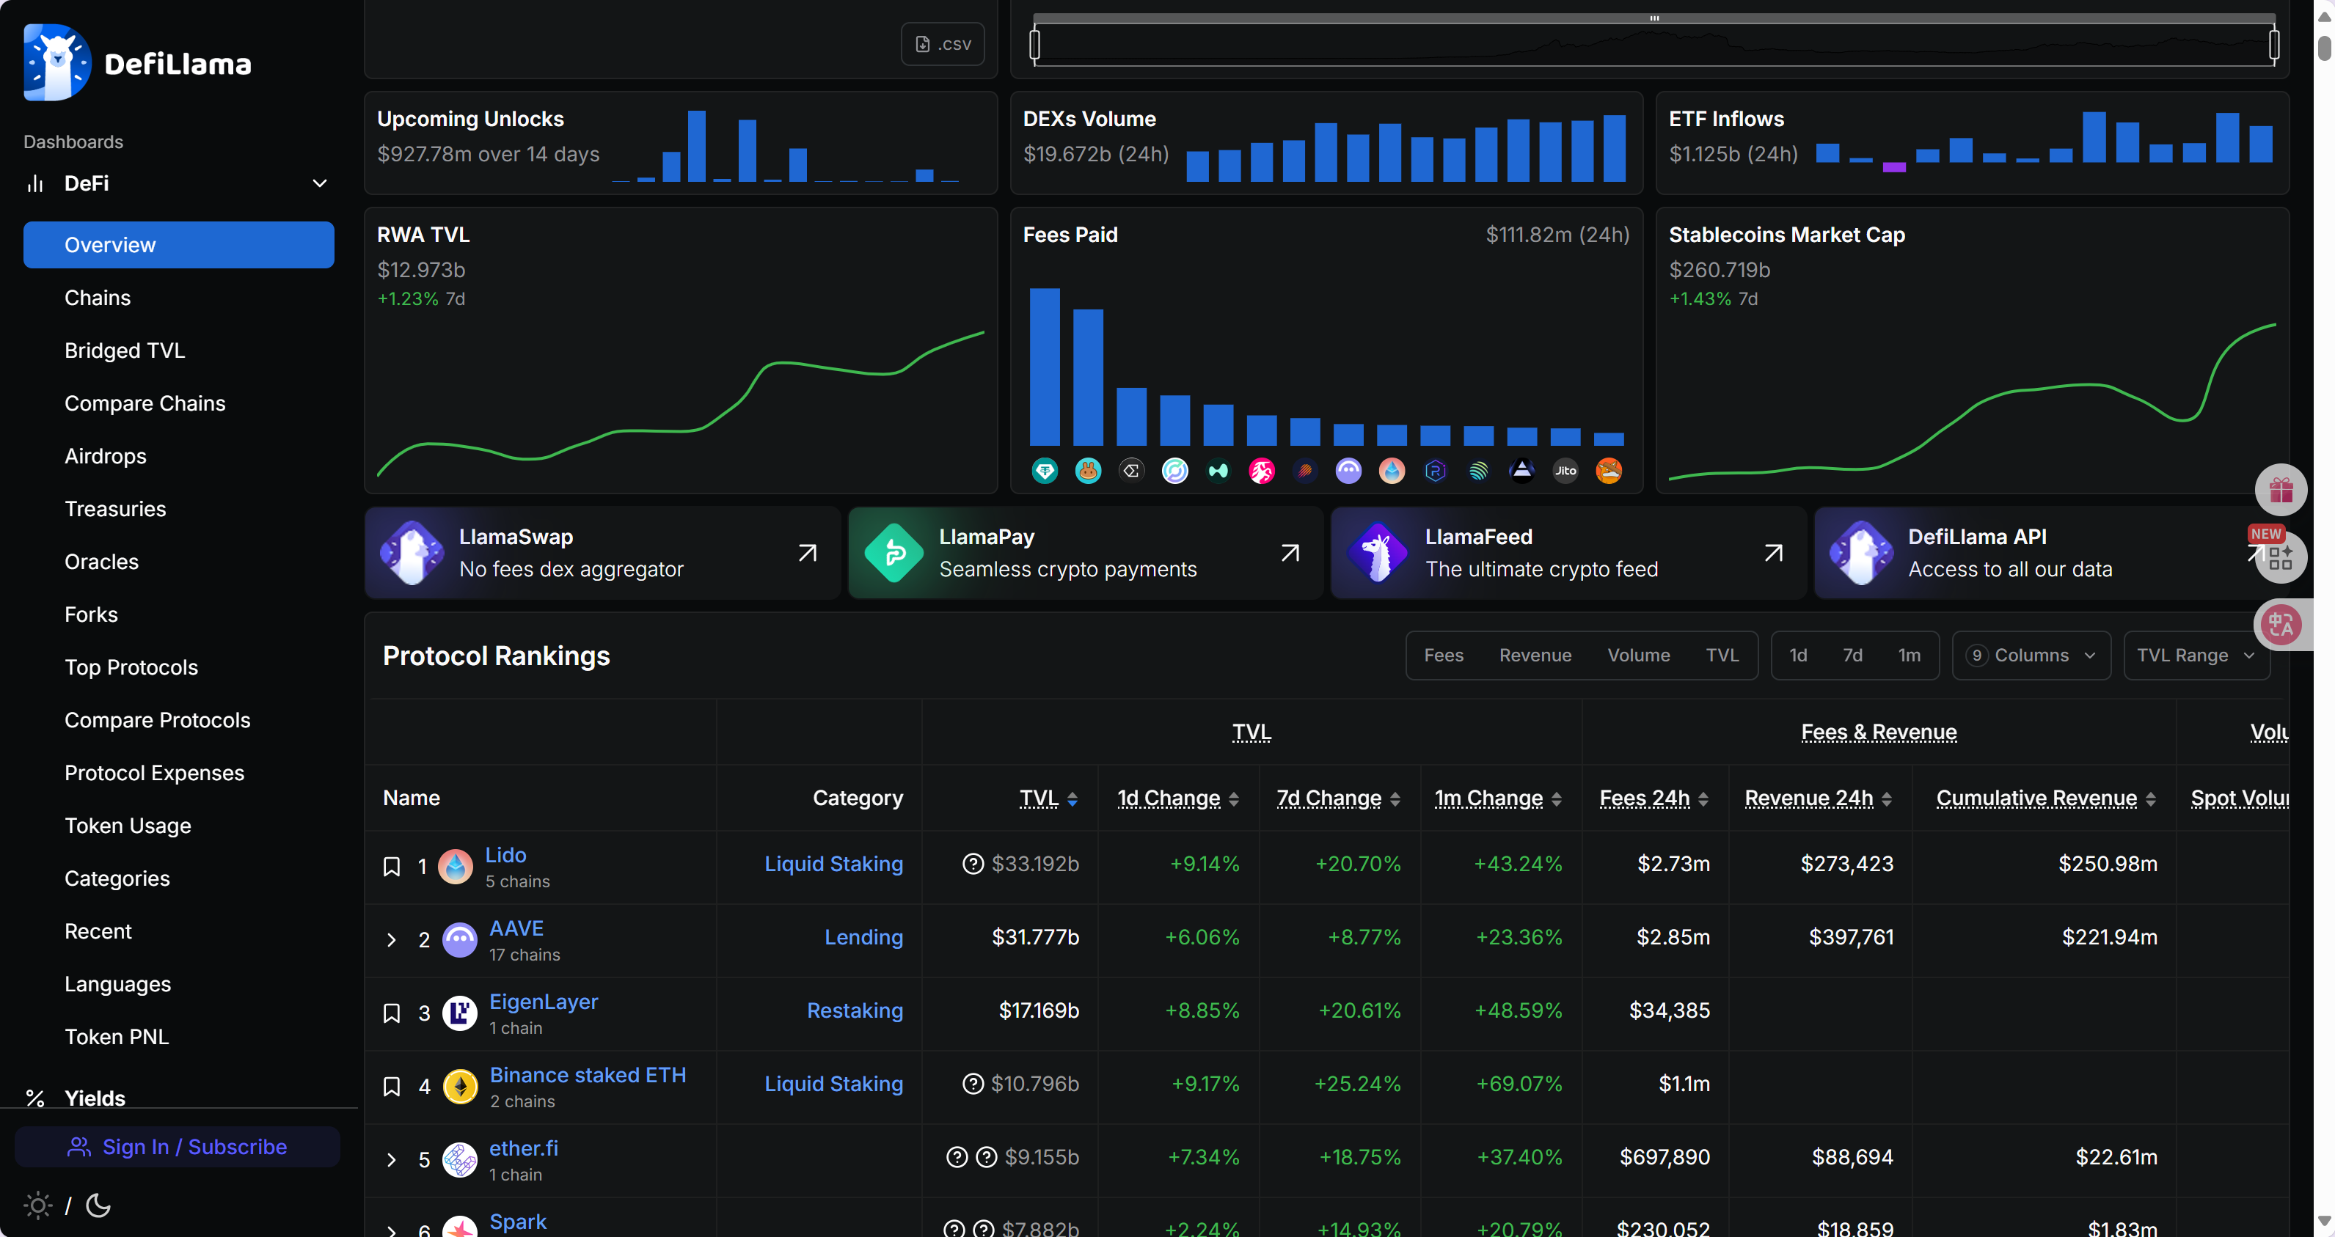Open Oracles in sidebar
The height and width of the screenshot is (1237, 2335).
pos(101,562)
